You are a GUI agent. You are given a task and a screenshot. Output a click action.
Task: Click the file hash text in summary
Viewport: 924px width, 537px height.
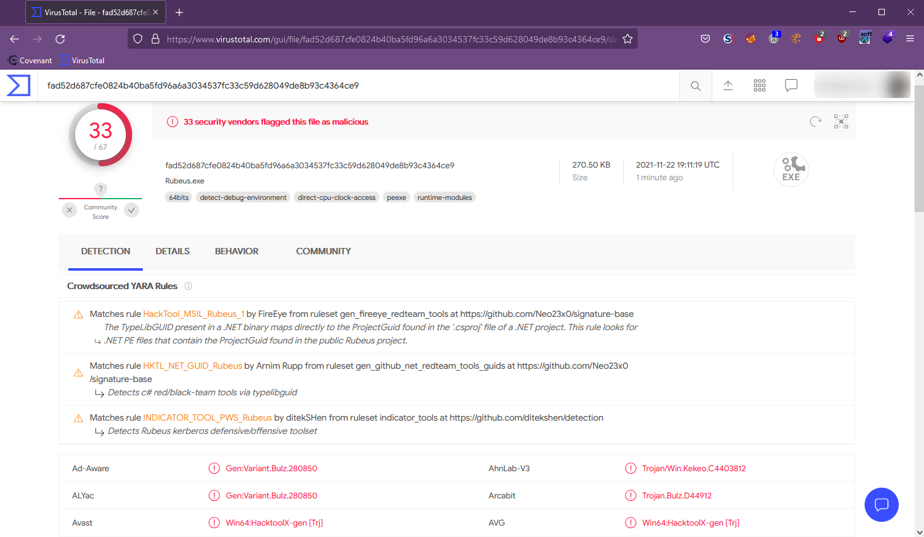coord(310,166)
